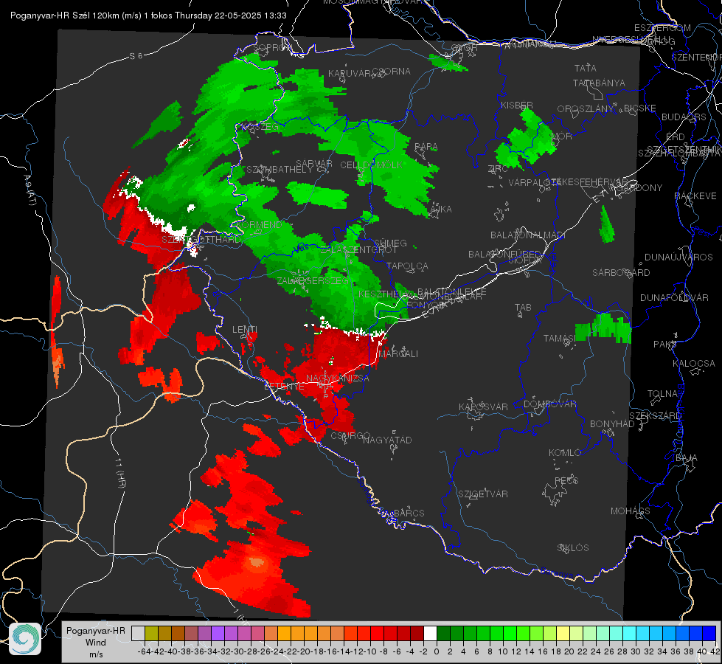The width and height of the screenshot is (722, 664).
Task: Click the KAPUVAR city label
Action: [350, 74]
